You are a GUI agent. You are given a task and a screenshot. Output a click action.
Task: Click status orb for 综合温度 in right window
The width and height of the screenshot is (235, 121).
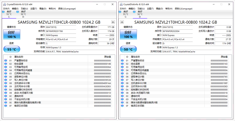click(122, 64)
